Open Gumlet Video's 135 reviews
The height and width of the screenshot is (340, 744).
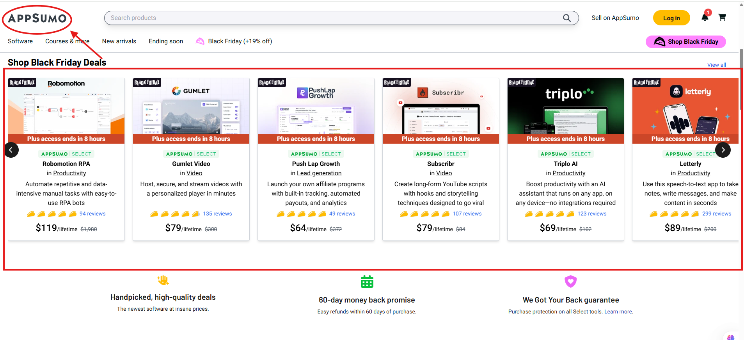(217, 214)
